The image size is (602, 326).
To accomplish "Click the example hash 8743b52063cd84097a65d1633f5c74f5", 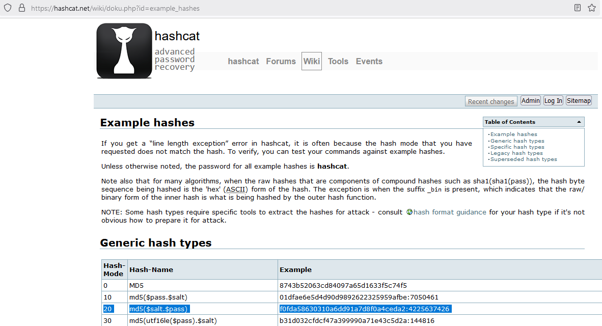I will (x=343, y=286).
